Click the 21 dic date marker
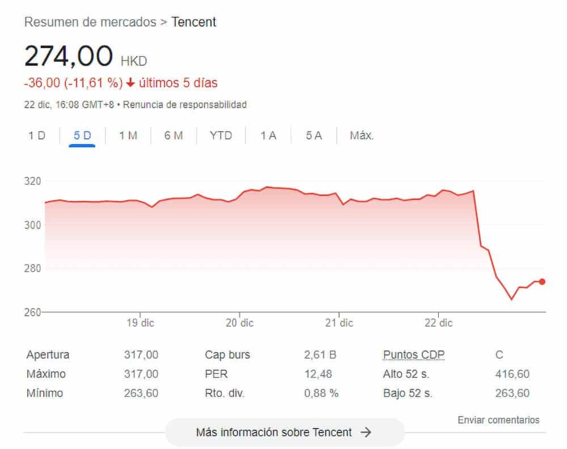The width and height of the screenshot is (567, 449). tap(339, 323)
